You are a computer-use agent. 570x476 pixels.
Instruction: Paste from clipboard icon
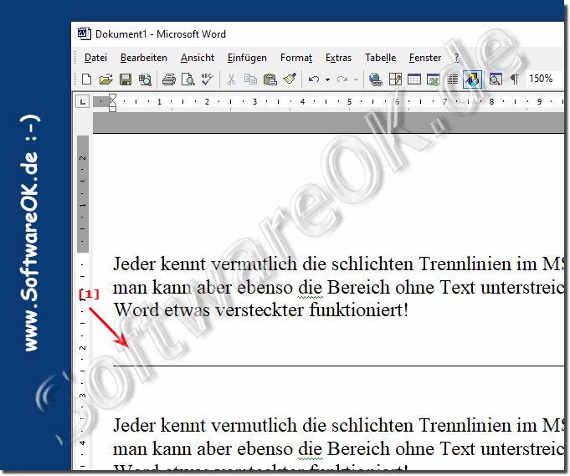(270, 79)
